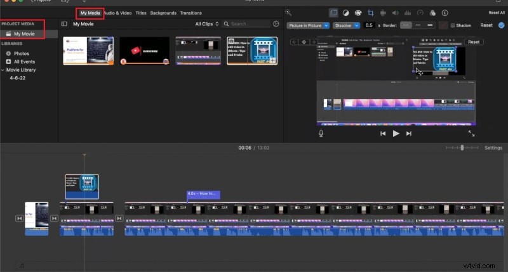Click the playhead marker on the timeline
The width and height of the screenshot is (508, 272).
point(84,155)
